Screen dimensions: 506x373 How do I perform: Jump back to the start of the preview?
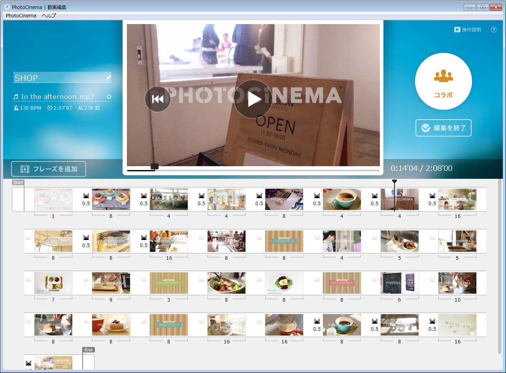(157, 99)
